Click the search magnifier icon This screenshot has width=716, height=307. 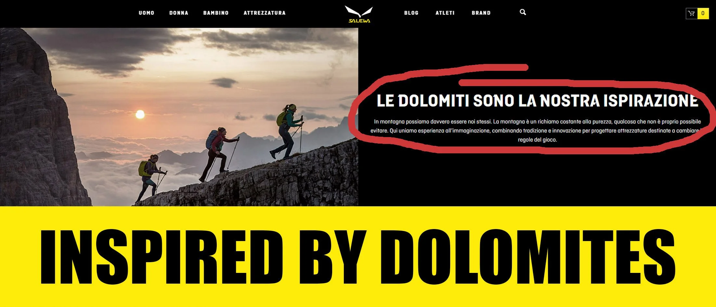(x=523, y=12)
